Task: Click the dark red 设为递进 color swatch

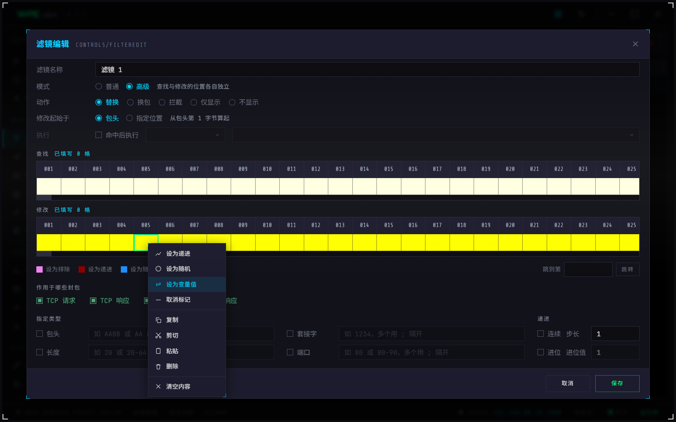Action: (x=82, y=269)
